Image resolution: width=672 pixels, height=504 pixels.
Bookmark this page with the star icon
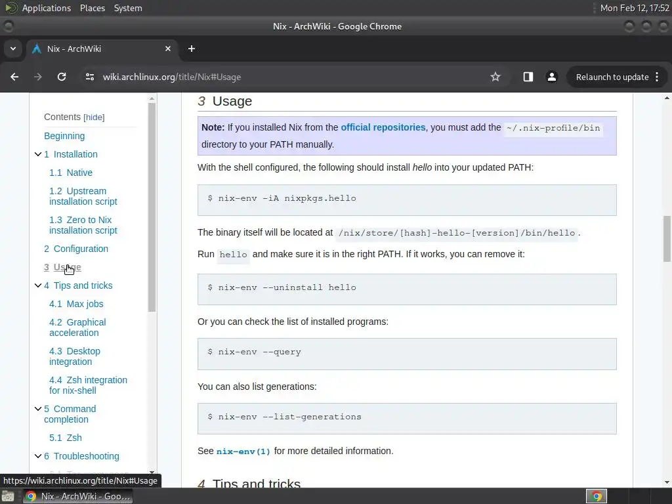tap(495, 77)
